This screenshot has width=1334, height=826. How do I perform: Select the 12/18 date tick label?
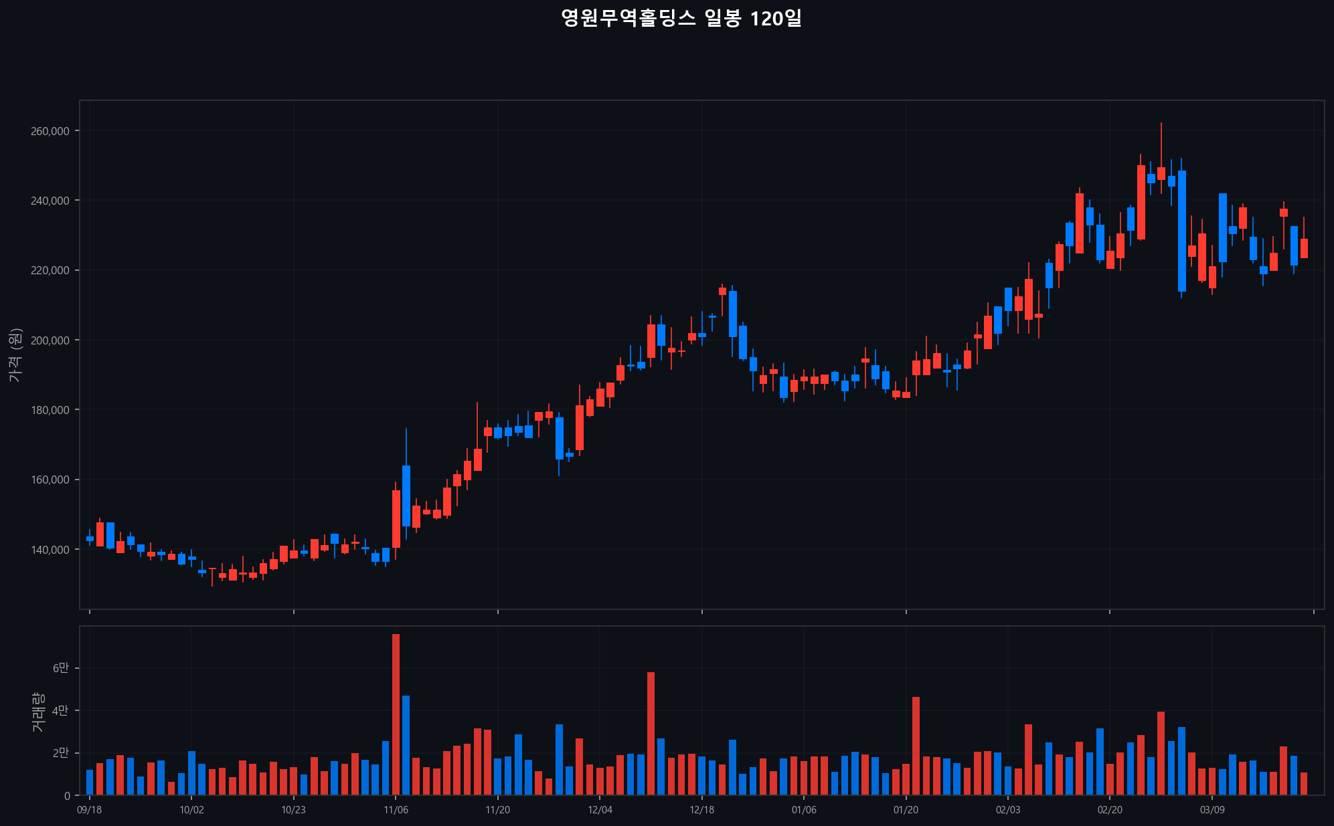701,810
